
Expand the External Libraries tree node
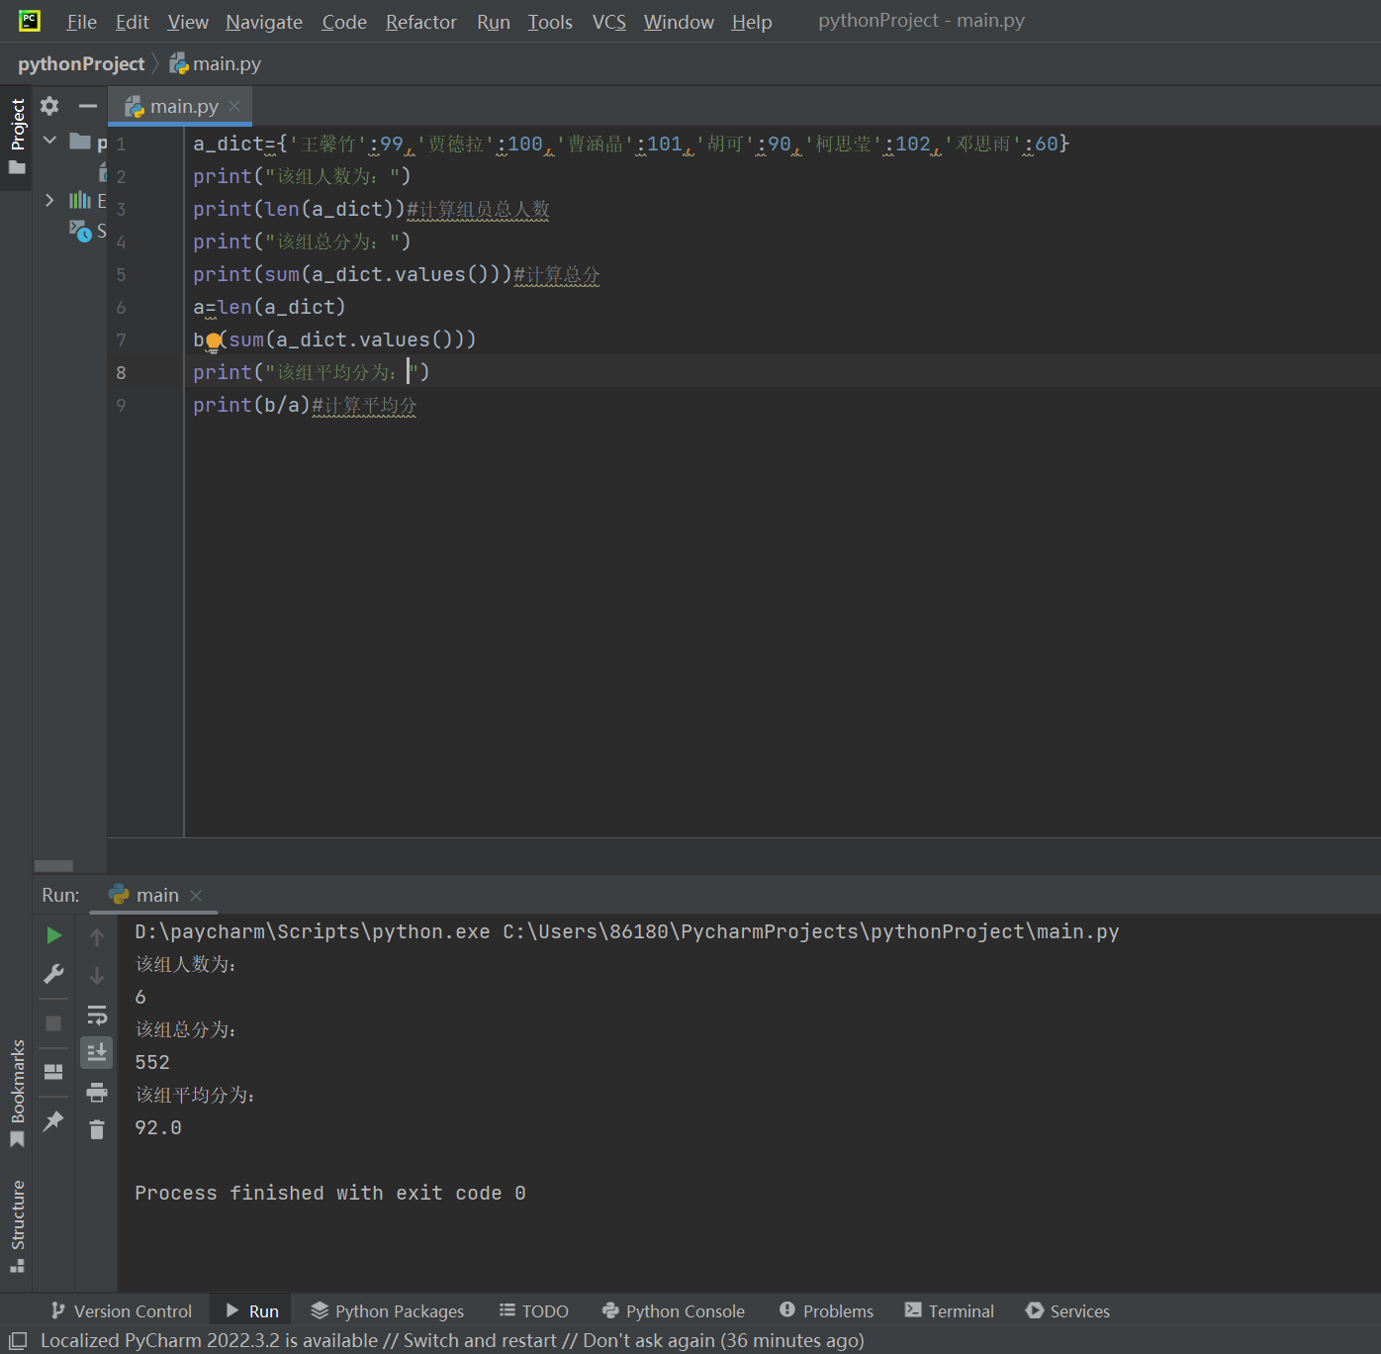tap(50, 200)
